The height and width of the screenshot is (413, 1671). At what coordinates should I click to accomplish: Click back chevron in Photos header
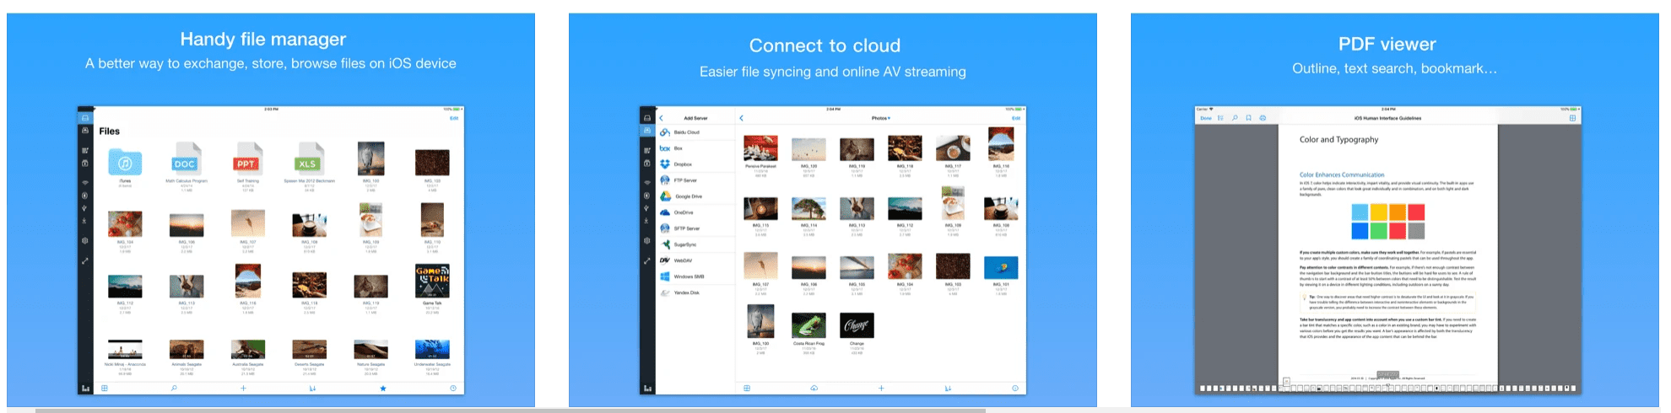pos(741,118)
